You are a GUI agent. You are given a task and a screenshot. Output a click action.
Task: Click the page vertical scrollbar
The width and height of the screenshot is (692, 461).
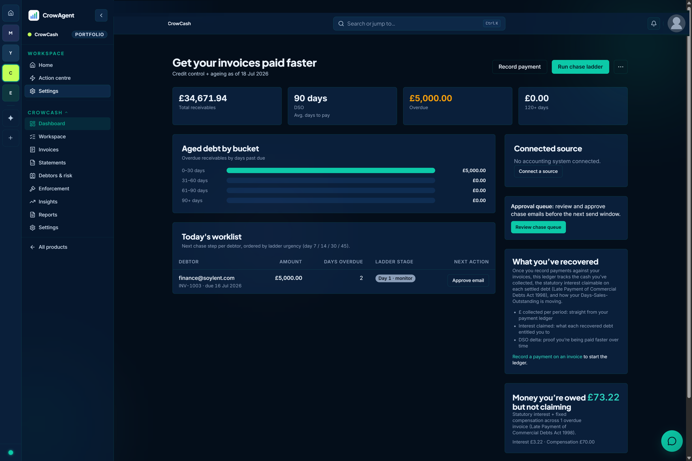689,203
